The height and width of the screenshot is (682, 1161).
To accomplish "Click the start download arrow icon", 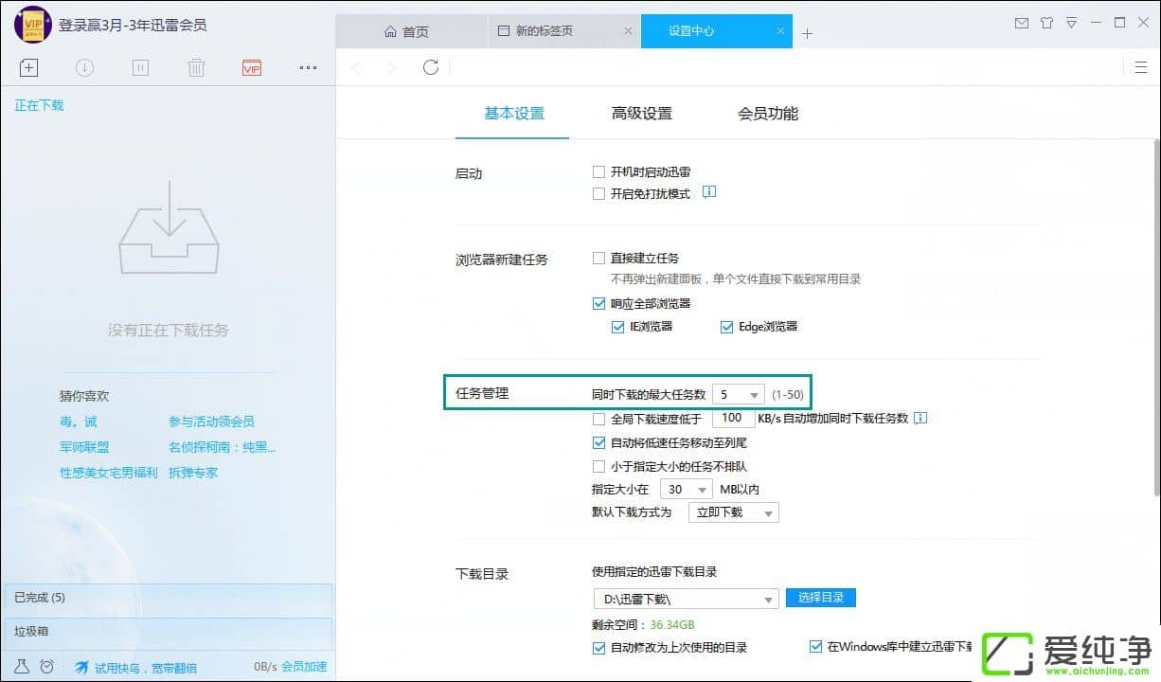I will (x=84, y=67).
